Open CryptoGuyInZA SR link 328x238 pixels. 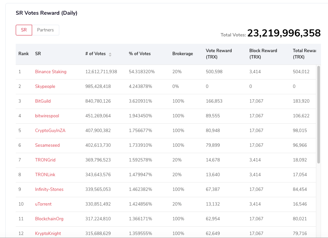coord(50,131)
